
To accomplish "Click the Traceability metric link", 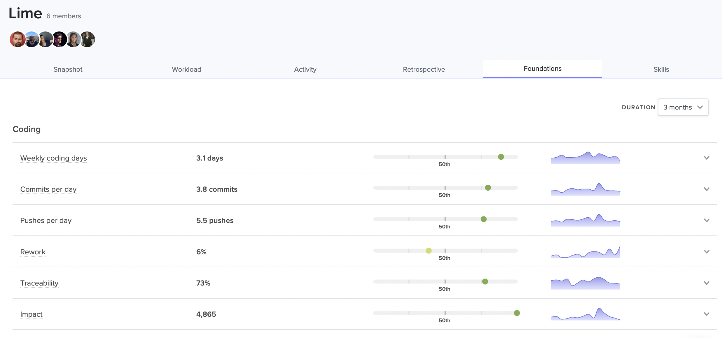I will tap(39, 283).
